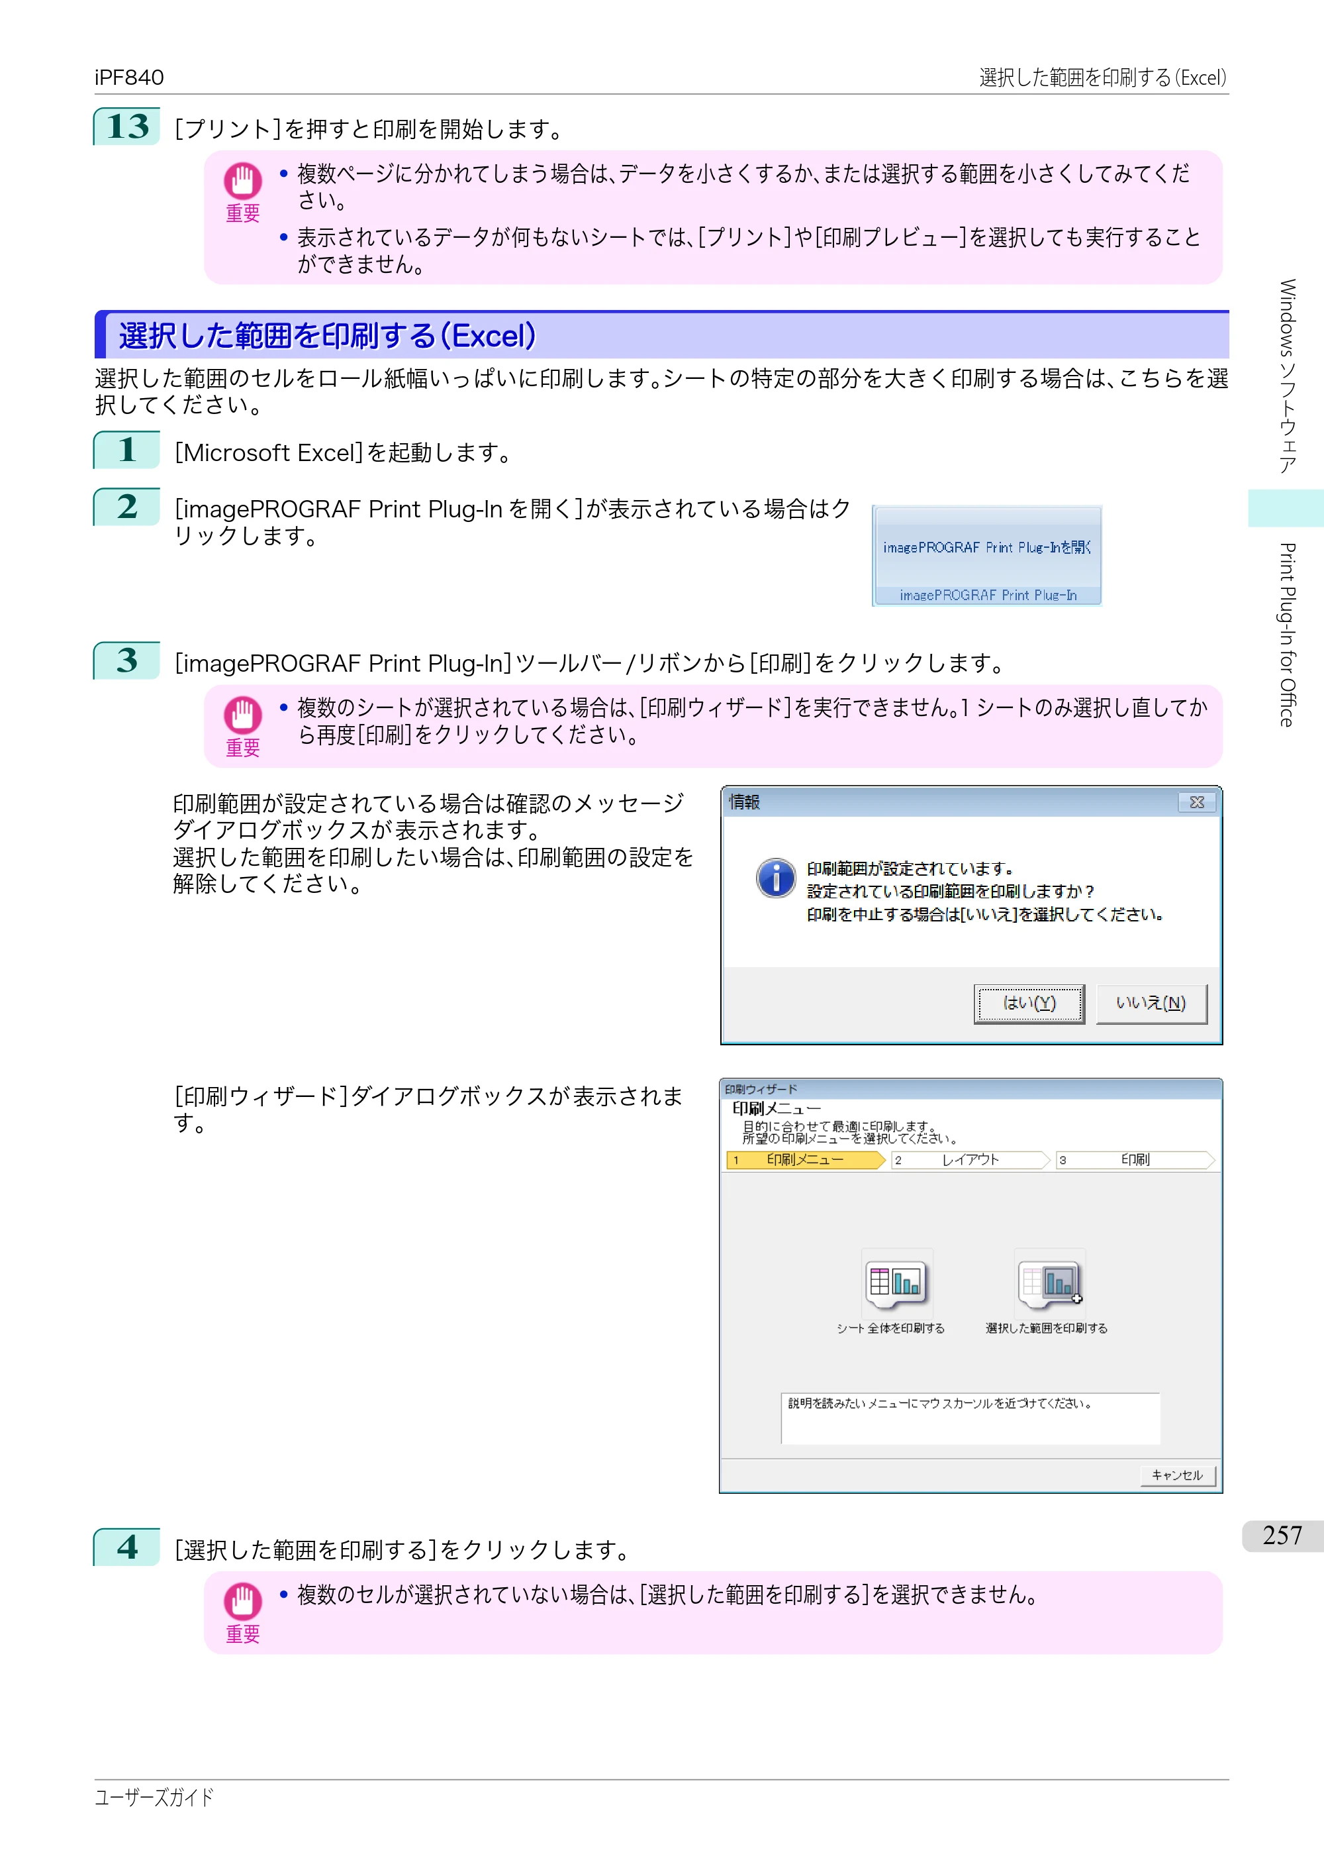
Task: Click the Windows ソフトウェア side label
Action: point(1288,376)
